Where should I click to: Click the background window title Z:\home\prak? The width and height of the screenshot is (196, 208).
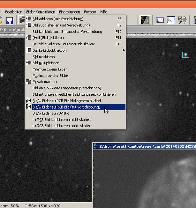coord(12,30)
